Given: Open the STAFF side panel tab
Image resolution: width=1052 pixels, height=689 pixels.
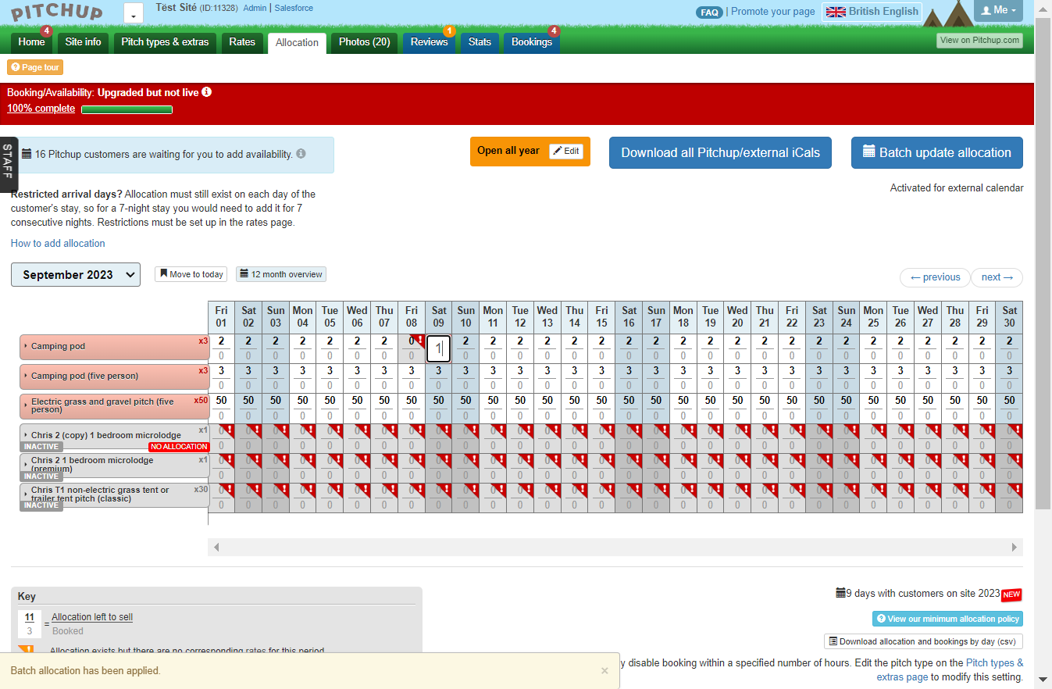Looking at the screenshot, I should pyautogui.click(x=9, y=164).
